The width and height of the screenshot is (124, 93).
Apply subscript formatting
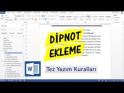25,19
